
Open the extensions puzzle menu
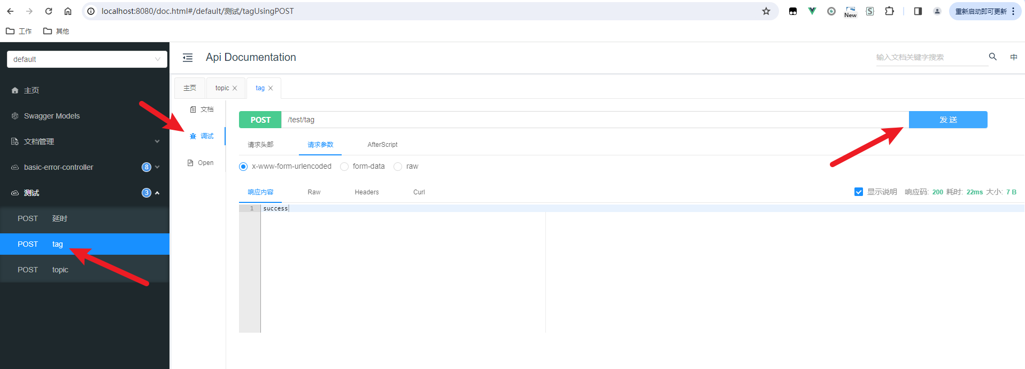(x=889, y=11)
